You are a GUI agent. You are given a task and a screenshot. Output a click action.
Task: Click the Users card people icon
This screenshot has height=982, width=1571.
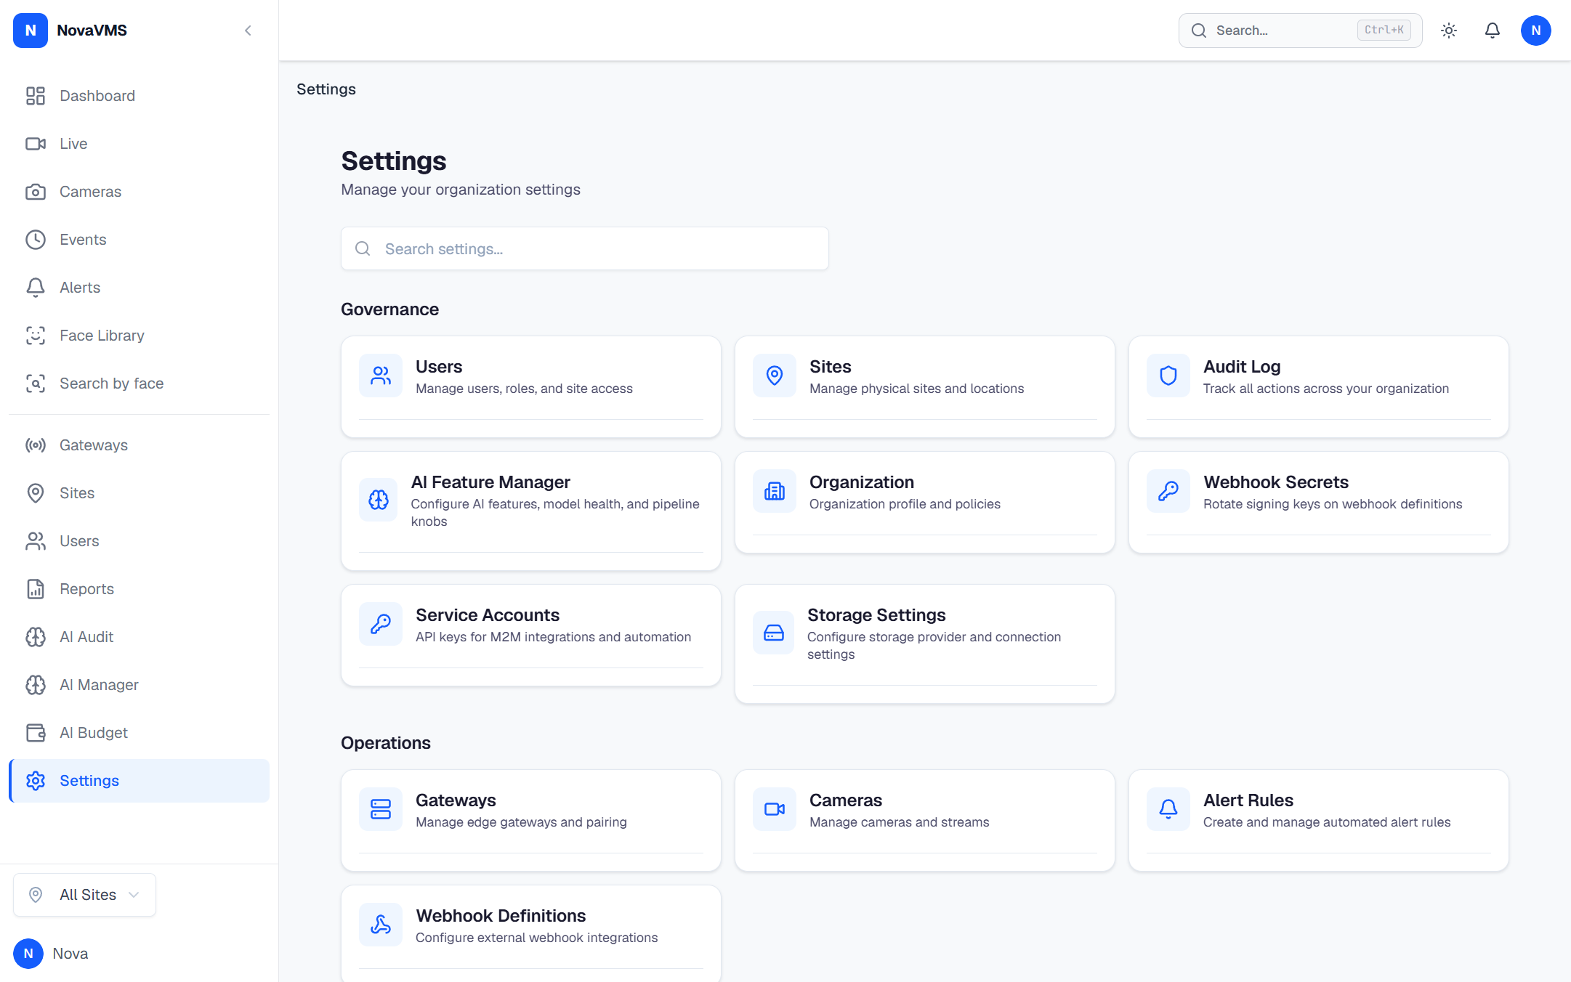point(381,376)
